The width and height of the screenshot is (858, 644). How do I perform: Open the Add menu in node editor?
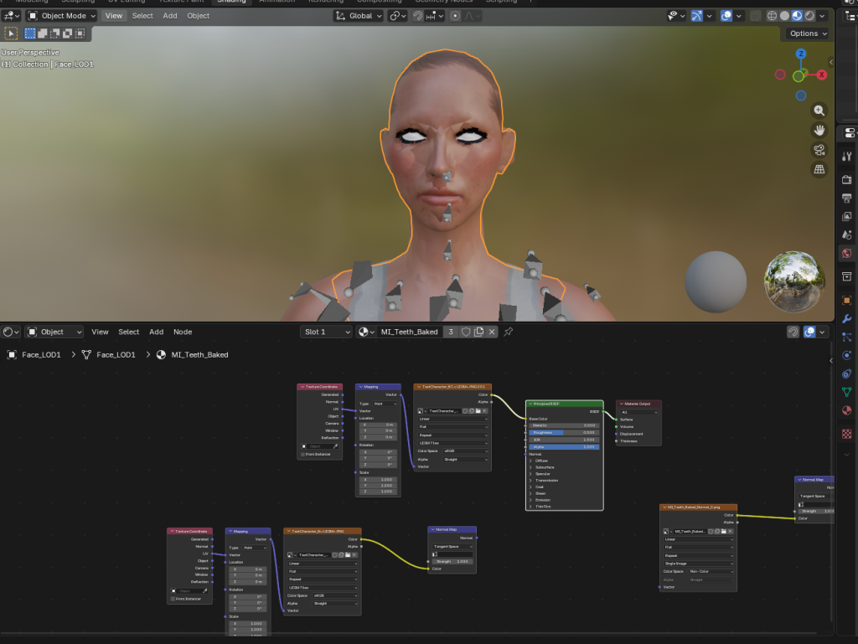pos(156,332)
